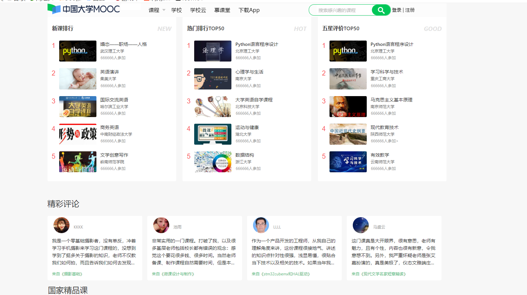Open python thumbnail in 五星评价TOP50

pyautogui.click(x=348, y=51)
